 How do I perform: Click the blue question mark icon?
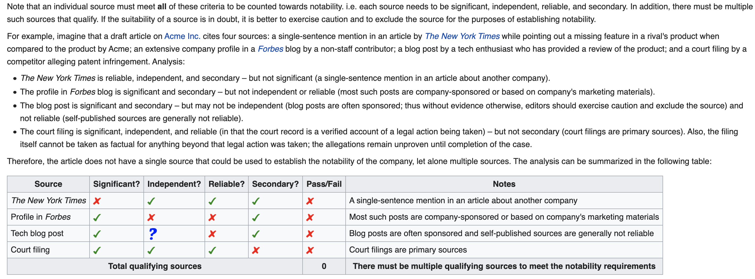153,234
